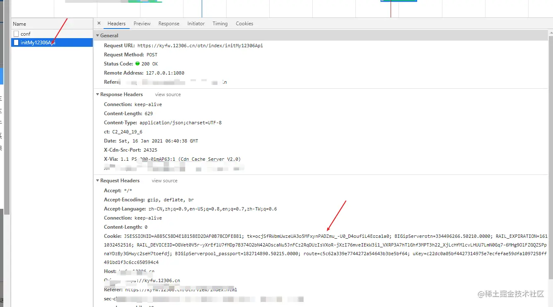Collapse the Response Headers section

[x=97, y=94]
